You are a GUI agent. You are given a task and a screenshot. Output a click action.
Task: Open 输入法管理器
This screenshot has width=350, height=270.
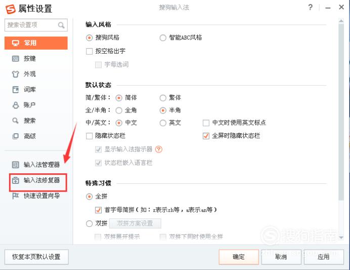click(x=36, y=165)
